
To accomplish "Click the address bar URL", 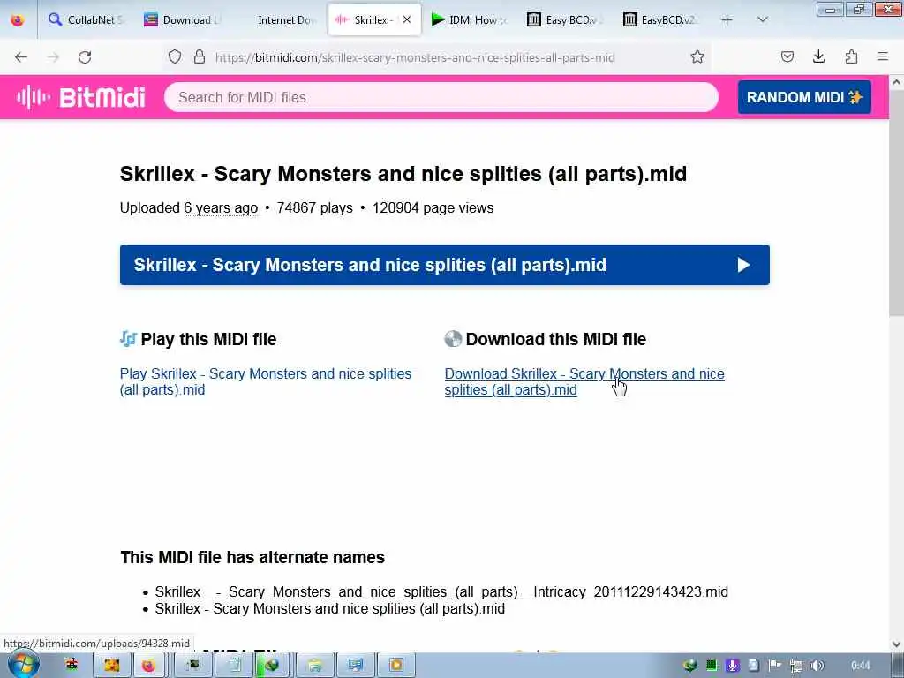I will coord(415,57).
